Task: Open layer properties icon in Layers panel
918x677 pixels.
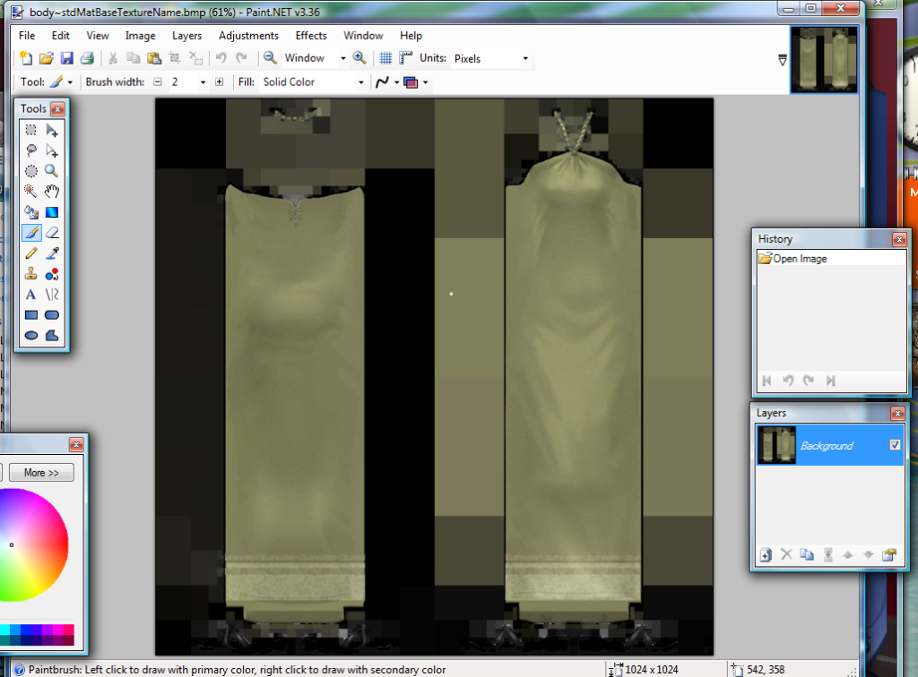Action: point(889,555)
